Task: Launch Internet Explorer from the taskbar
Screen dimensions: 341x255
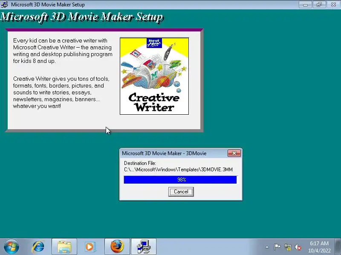Action: click(38, 247)
